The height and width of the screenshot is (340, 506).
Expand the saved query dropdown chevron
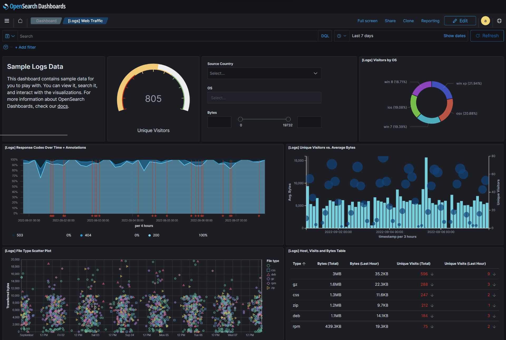pyautogui.click(x=13, y=36)
